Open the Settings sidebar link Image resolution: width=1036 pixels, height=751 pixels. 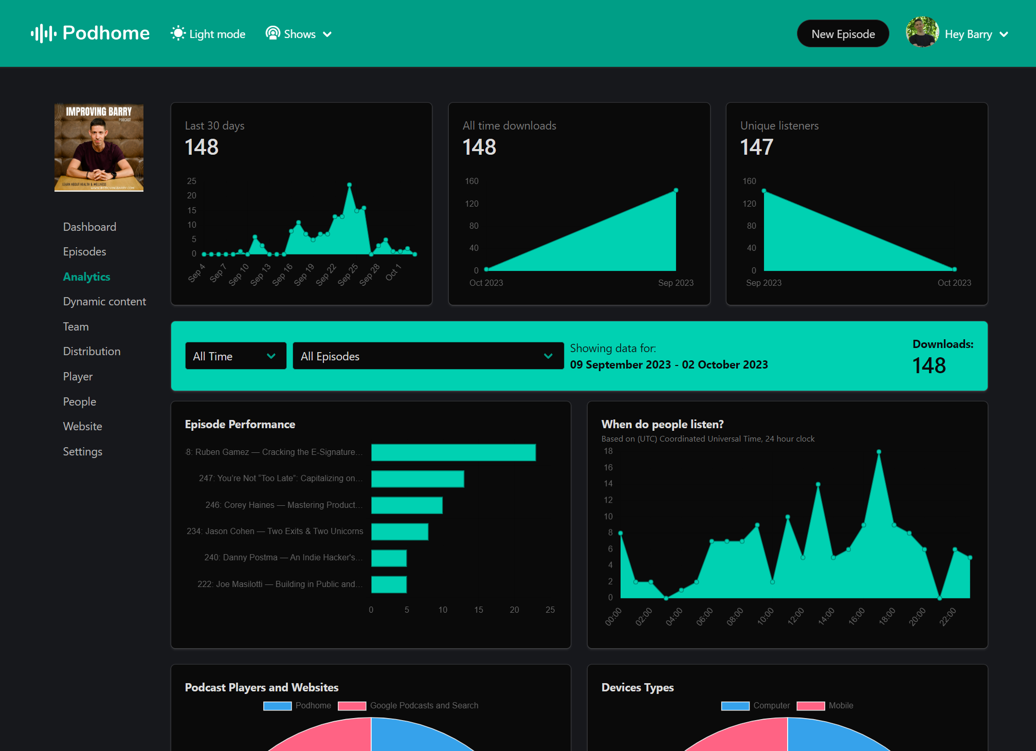click(82, 452)
